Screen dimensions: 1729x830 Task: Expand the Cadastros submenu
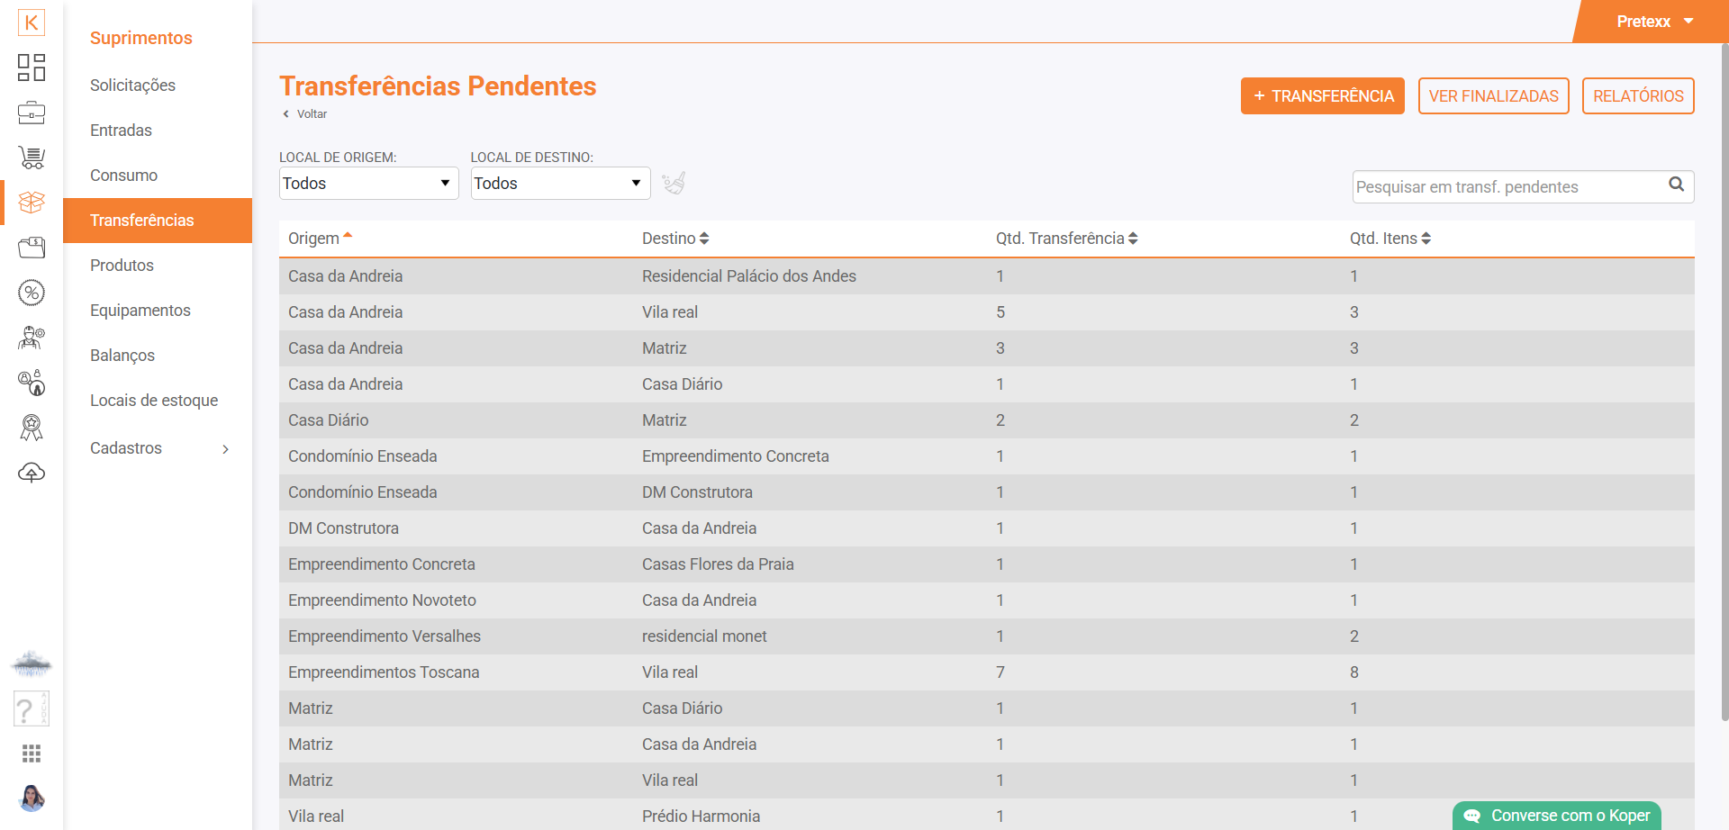[158, 448]
